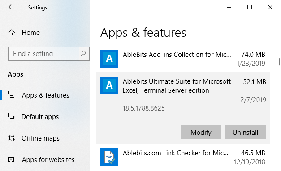The height and width of the screenshot is (171, 281).
Task: Click the 2/7/2019 install date
Action: (x=253, y=100)
